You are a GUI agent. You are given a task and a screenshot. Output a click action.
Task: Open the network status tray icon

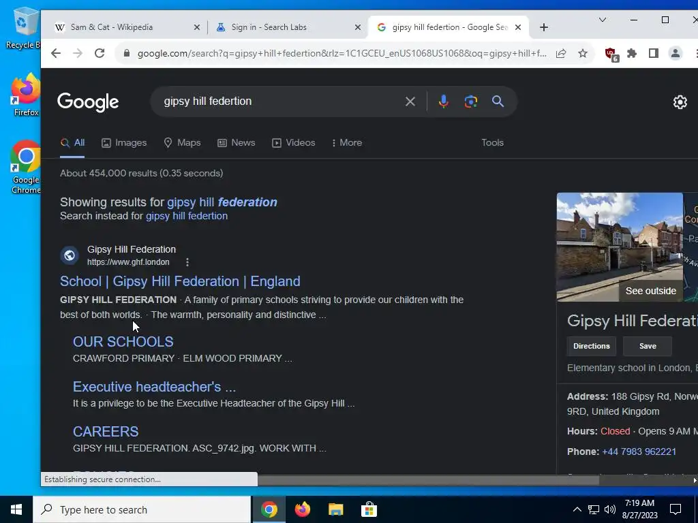click(x=594, y=509)
